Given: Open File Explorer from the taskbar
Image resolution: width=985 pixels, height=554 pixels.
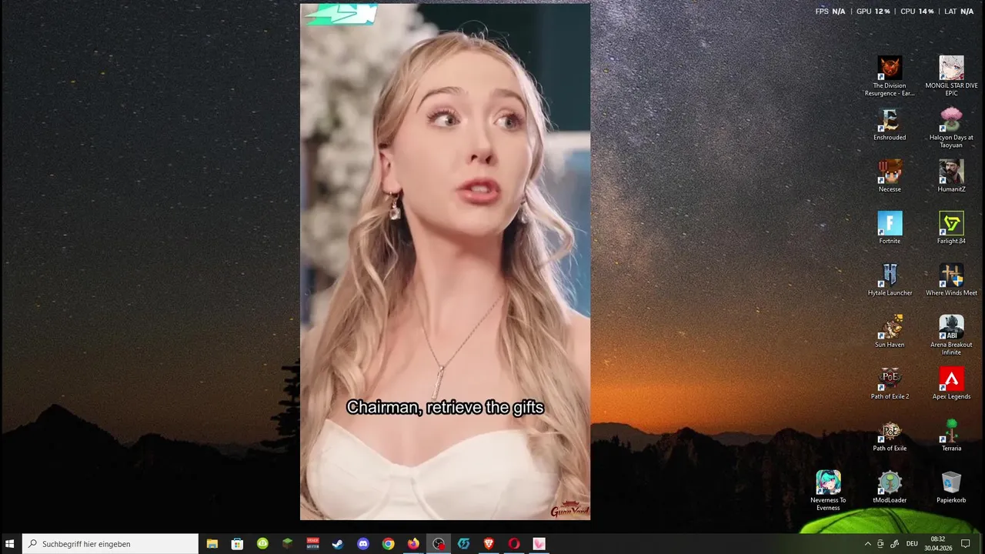Looking at the screenshot, I should coord(212,543).
